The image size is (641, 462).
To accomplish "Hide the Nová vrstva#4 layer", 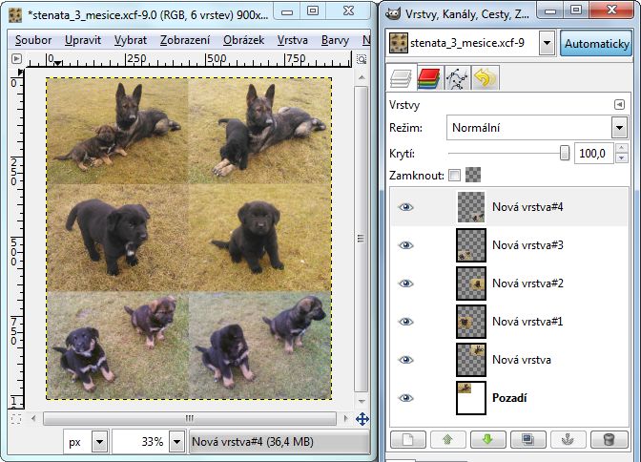I will 406,207.
